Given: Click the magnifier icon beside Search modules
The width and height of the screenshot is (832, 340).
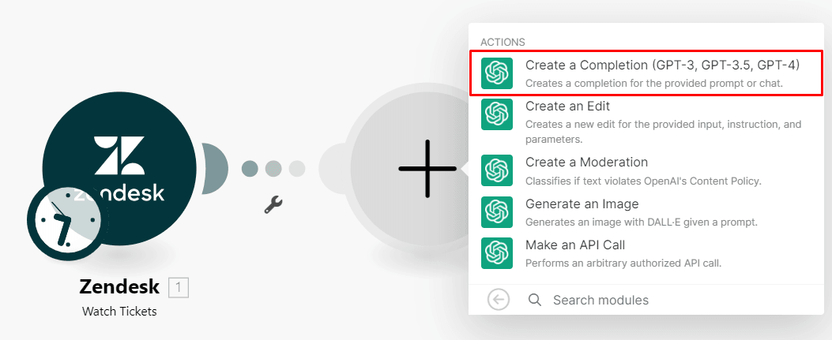Looking at the screenshot, I should [535, 300].
